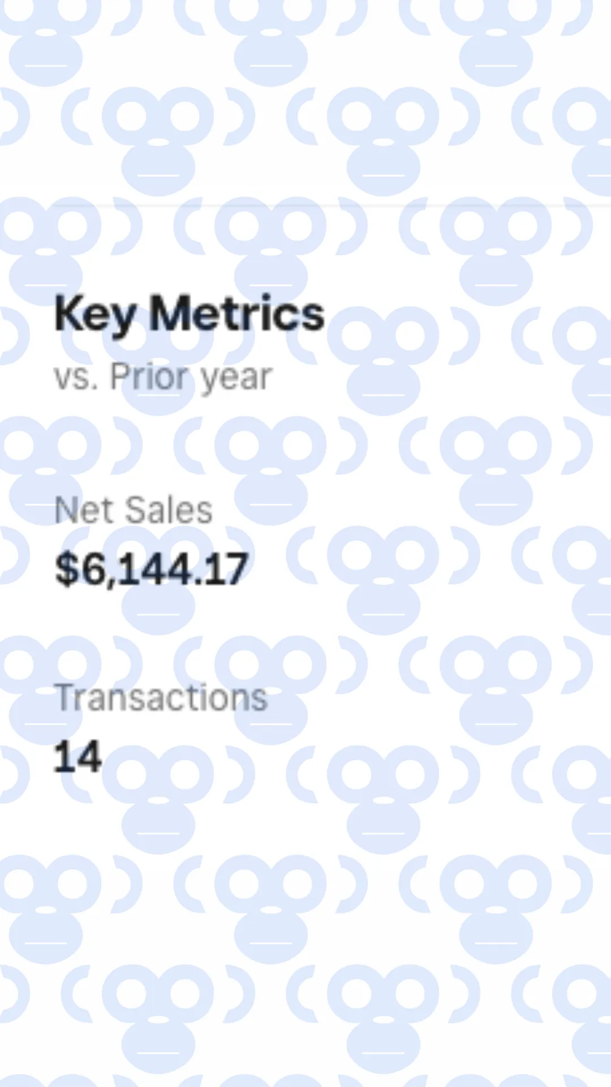Open the $6,144.17 net sales figure
Viewport: 611px width, 1087px height.
pyautogui.click(x=152, y=569)
